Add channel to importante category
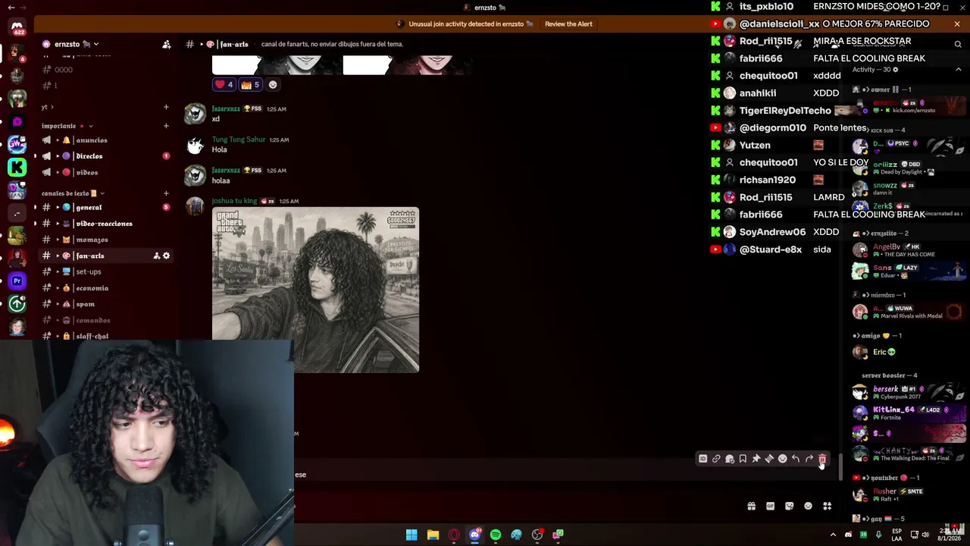 (166, 126)
